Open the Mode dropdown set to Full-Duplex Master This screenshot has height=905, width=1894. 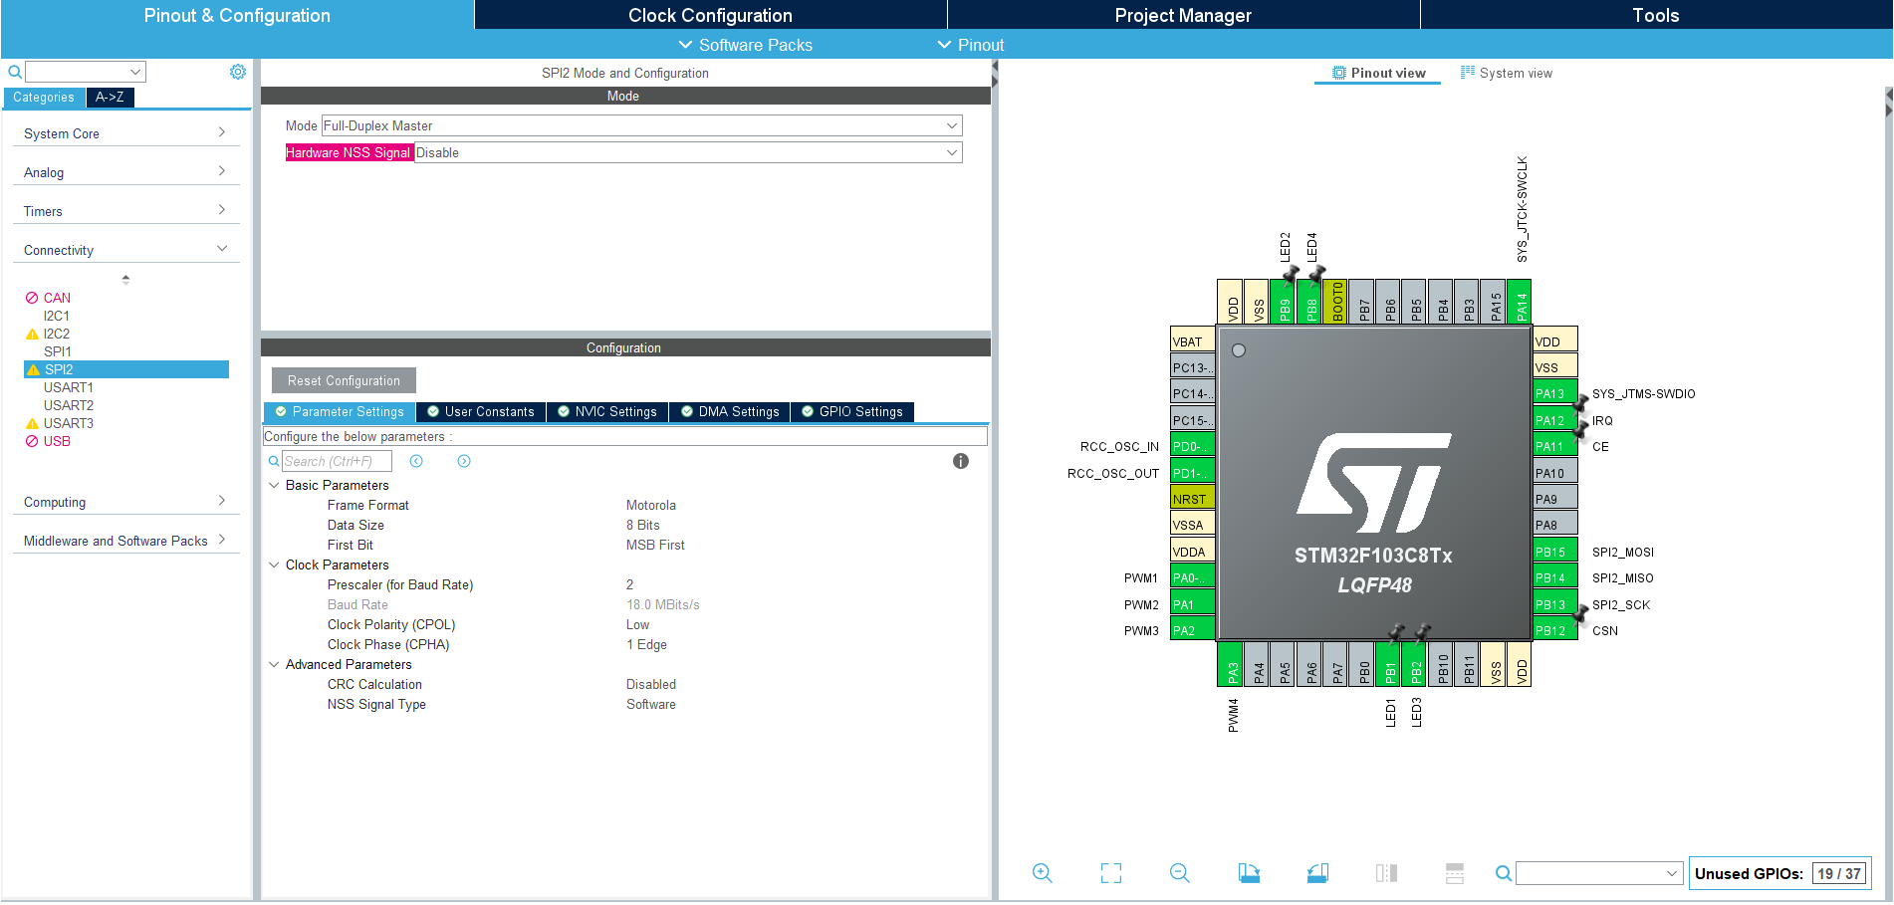coord(641,125)
